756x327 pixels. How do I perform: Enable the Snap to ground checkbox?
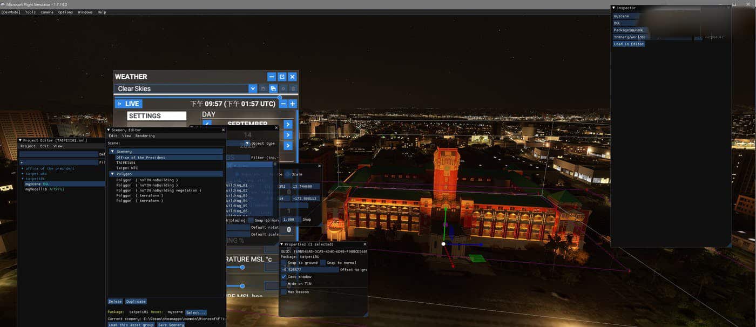tap(283, 263)
